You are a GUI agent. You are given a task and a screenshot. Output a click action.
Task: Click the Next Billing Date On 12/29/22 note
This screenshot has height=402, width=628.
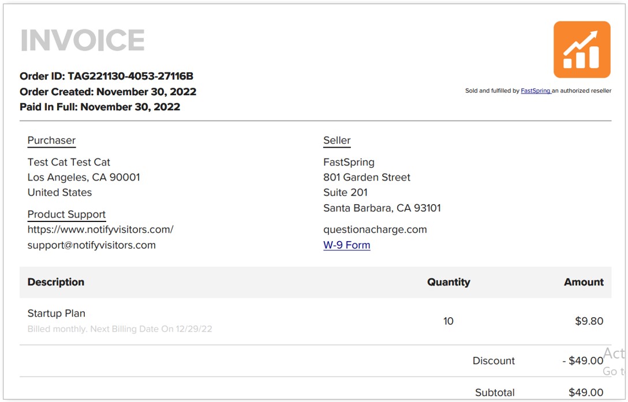coord(151,329)
